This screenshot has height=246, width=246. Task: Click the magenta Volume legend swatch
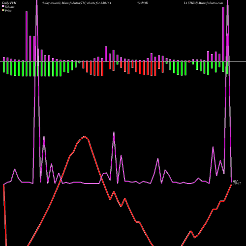click(x=3, y=6)
